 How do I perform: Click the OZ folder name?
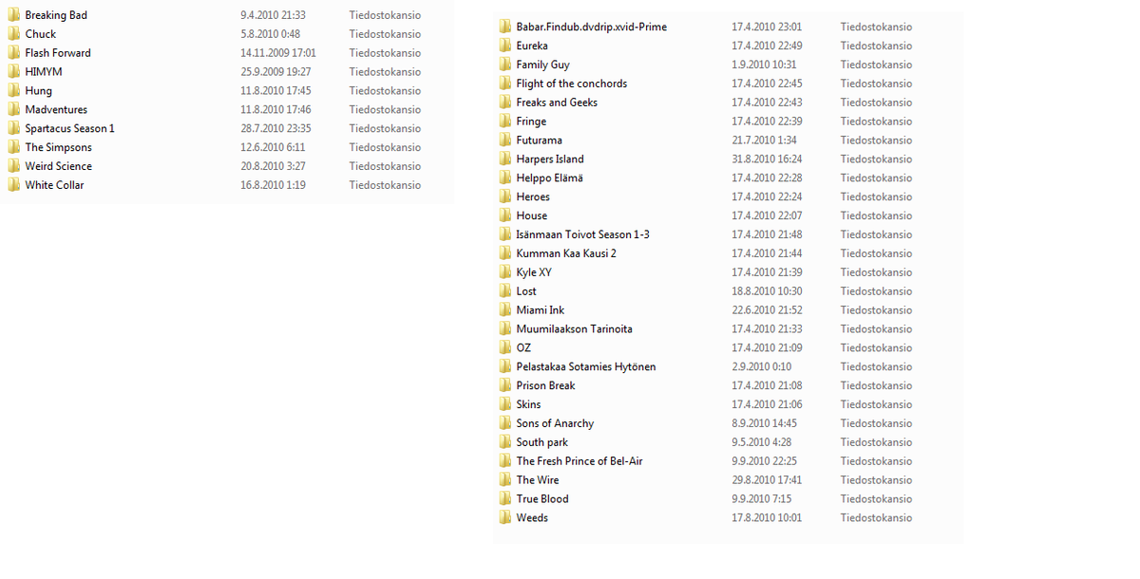coord(523,348)
